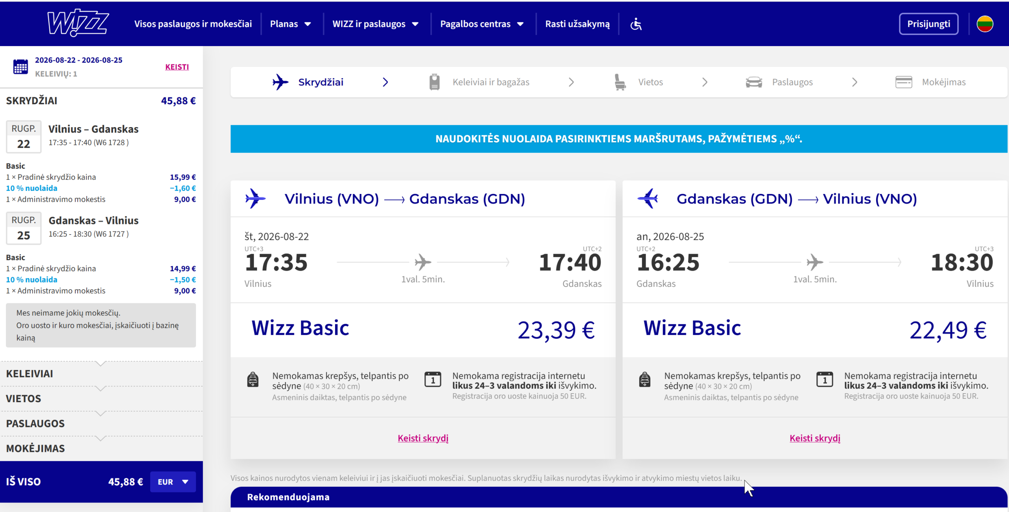This screenshot has height=512, width=1009.
Task: Click the 17:35 departure time
Action: 276,262
